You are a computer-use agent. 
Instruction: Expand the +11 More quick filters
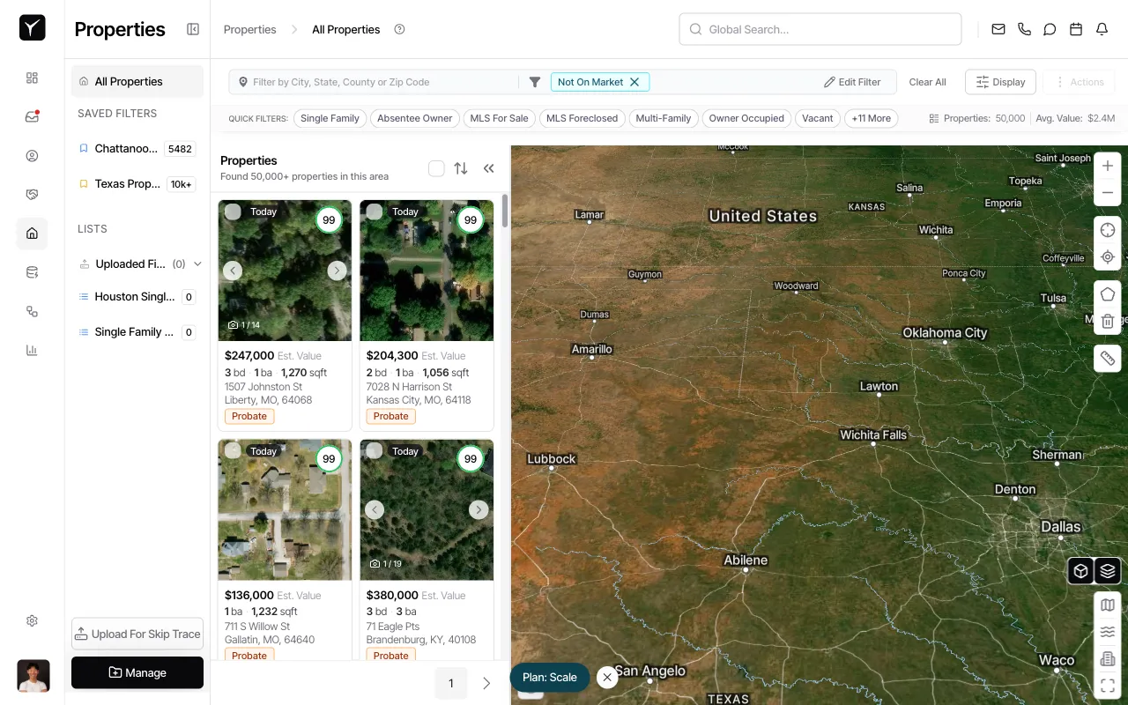871,118
